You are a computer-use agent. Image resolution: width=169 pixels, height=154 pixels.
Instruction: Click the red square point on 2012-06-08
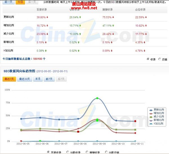click(x=78, y=131)
